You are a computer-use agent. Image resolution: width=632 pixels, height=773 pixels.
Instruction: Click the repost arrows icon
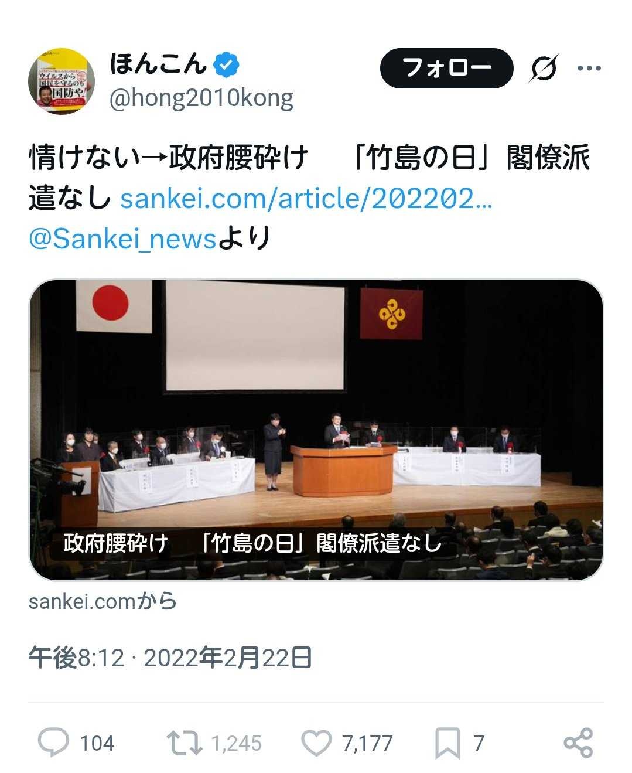184,743
